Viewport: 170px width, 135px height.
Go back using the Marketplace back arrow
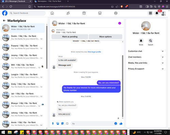click(4, 20)
